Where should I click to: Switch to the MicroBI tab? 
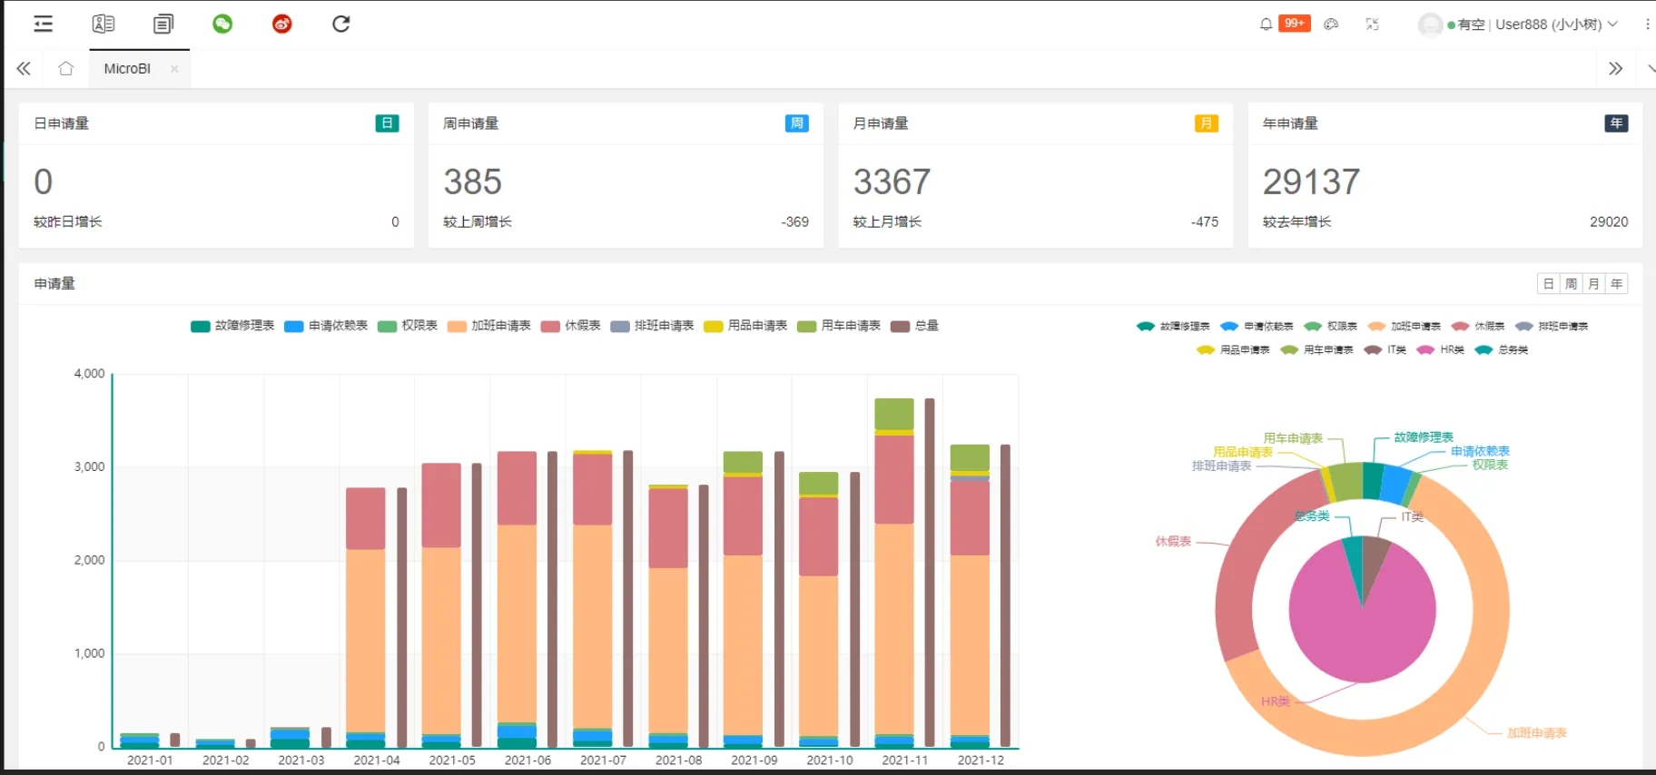(127, 69)
